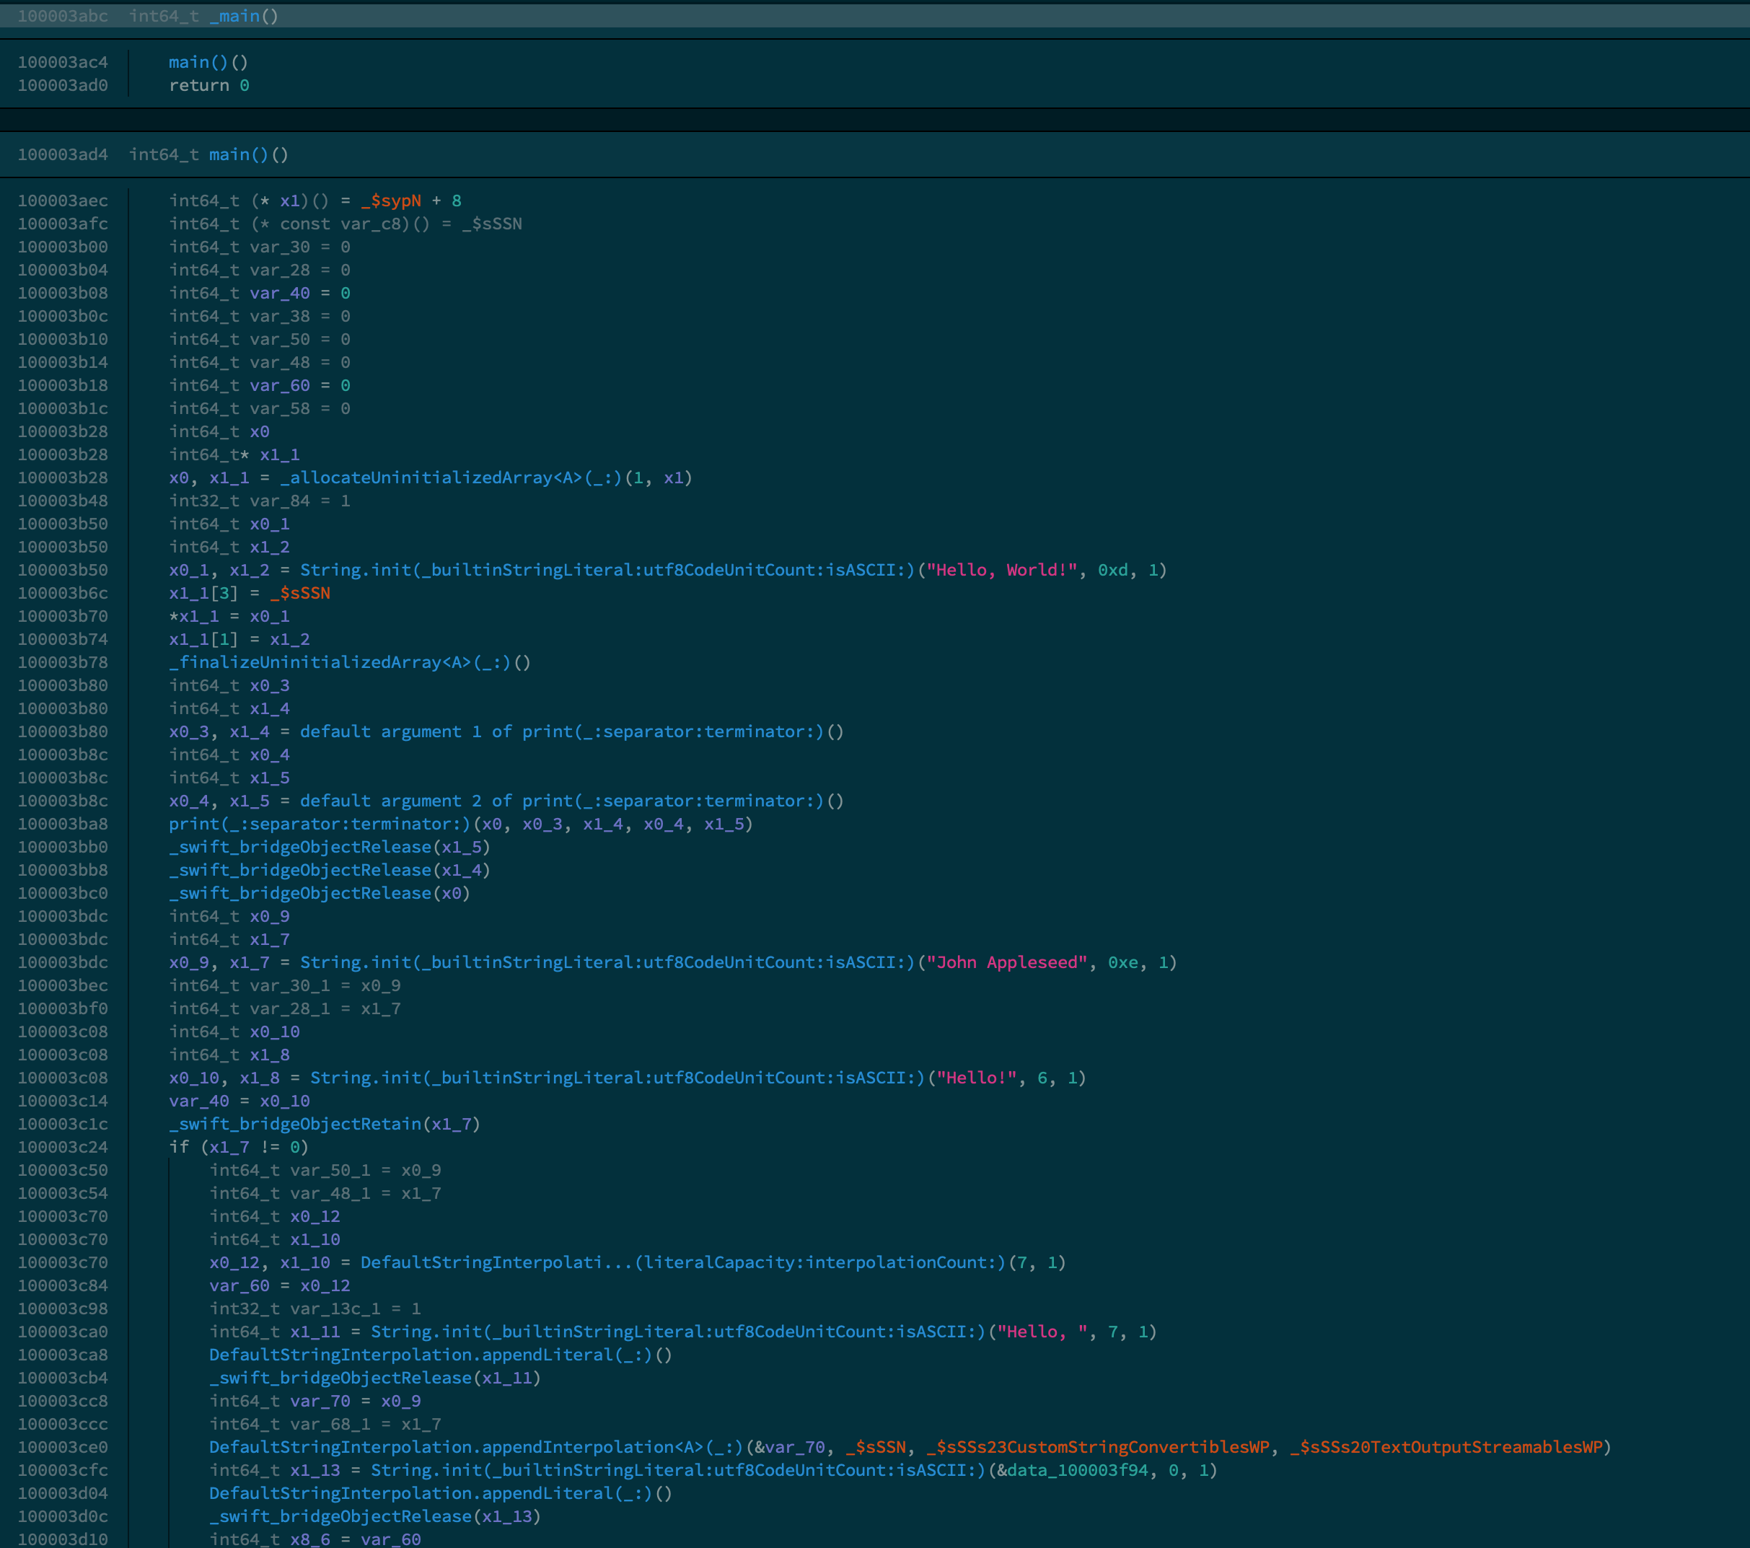Select the return keyword at 100003ad0
1750x1548 pixels.
point(198,86)
